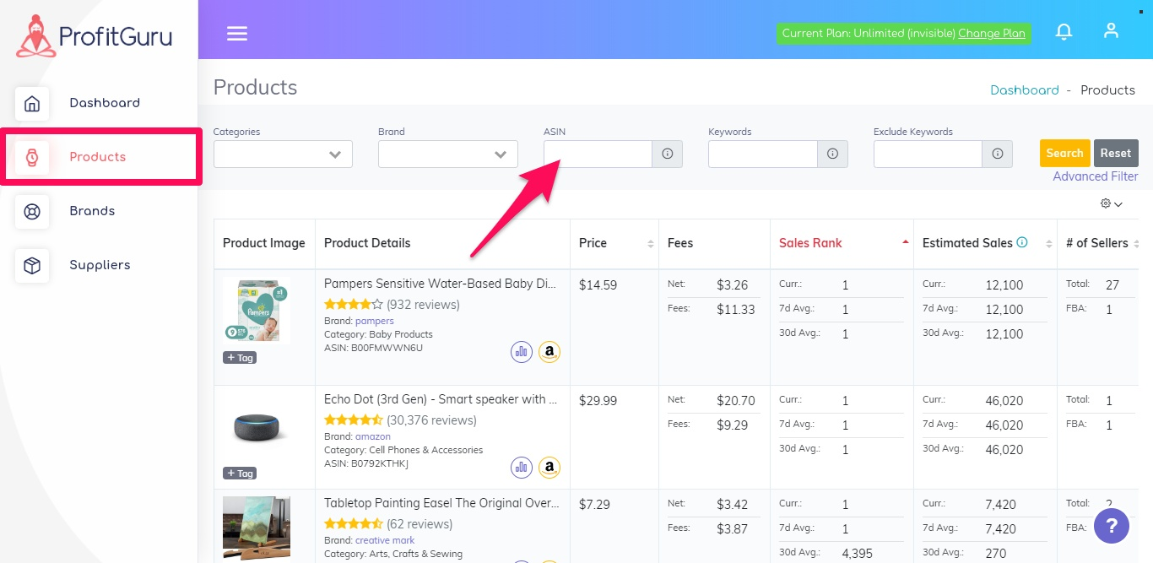Add Tag to Echo Dot product

click(240, 474)
